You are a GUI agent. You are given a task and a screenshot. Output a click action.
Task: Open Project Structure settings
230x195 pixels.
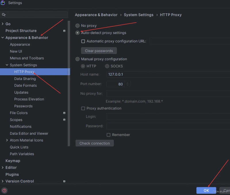coord(21,31)
